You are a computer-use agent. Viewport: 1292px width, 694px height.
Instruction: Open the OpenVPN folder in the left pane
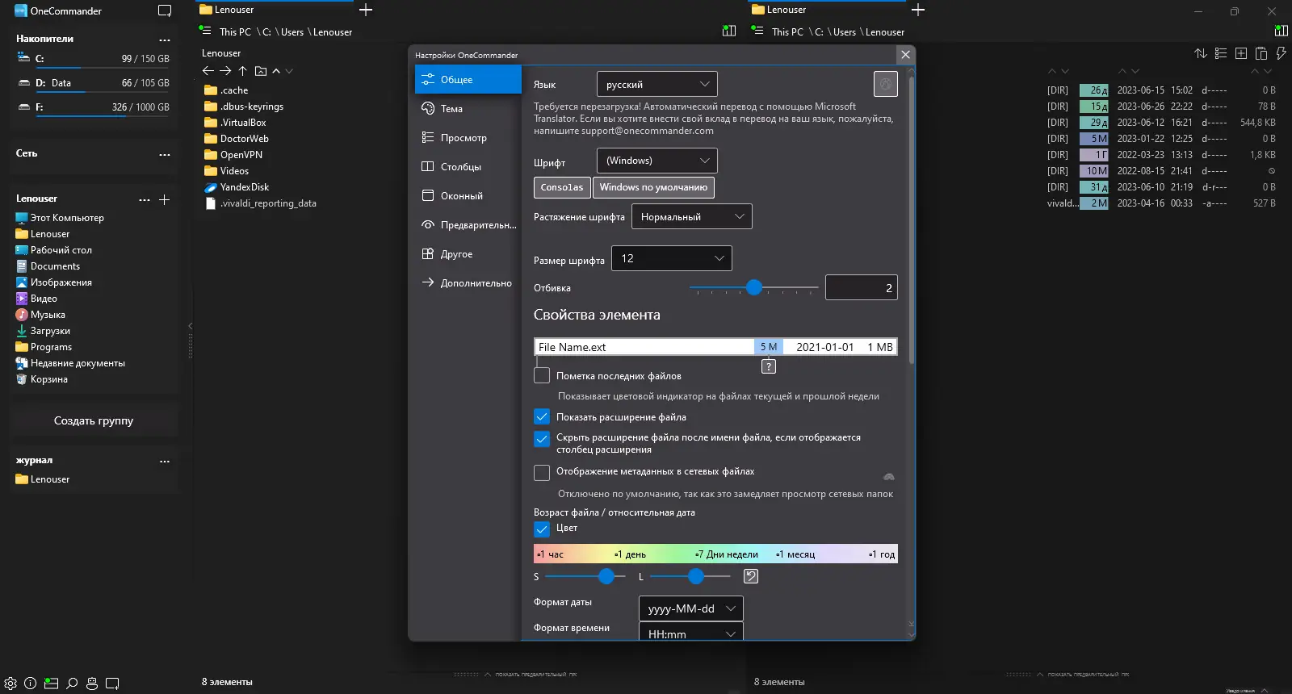[241, 155]
